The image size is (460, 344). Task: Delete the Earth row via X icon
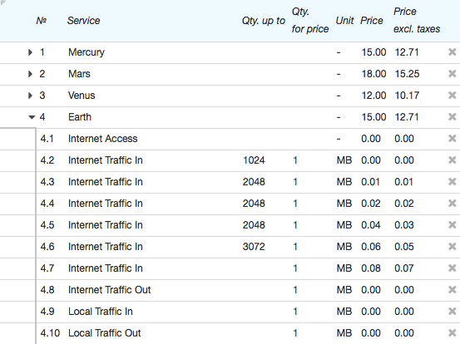coord(452,117)
